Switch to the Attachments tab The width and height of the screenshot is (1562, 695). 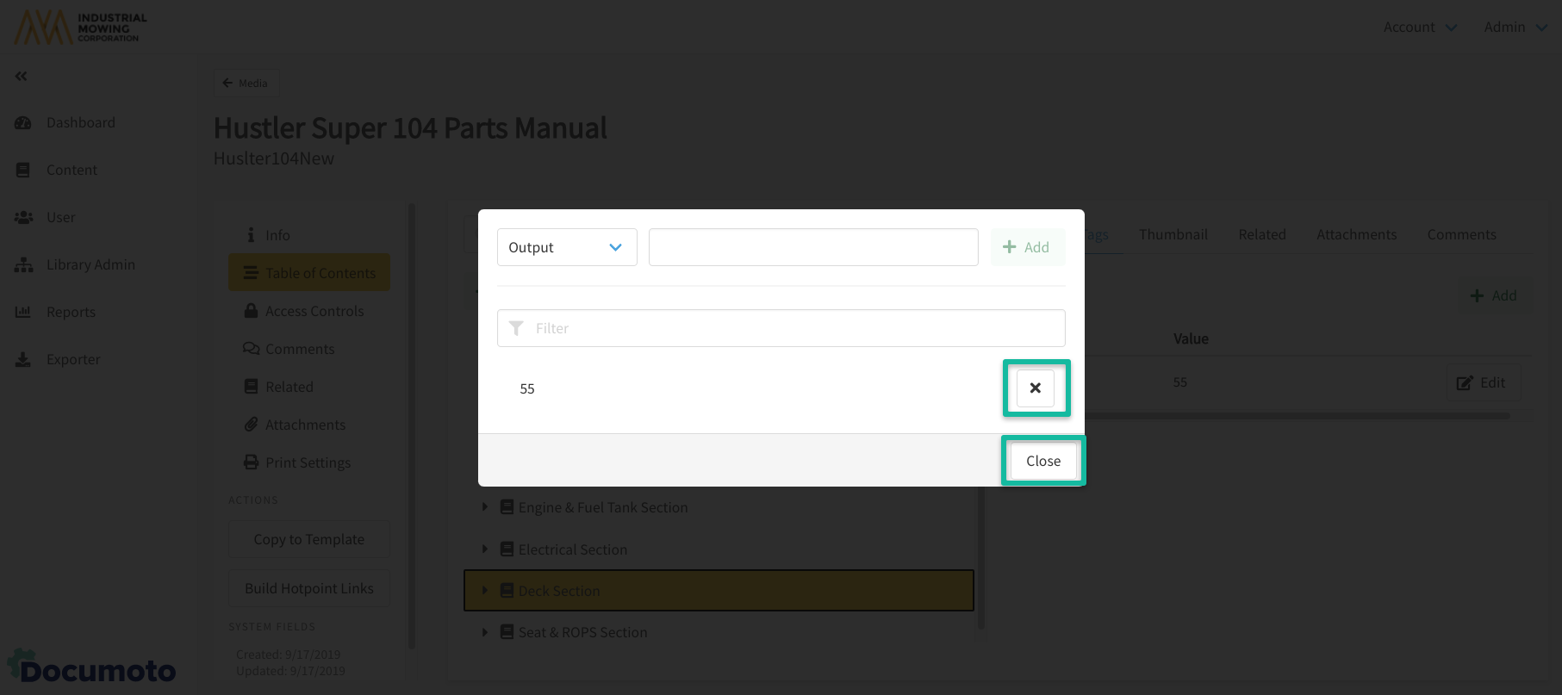point(1356,234)
